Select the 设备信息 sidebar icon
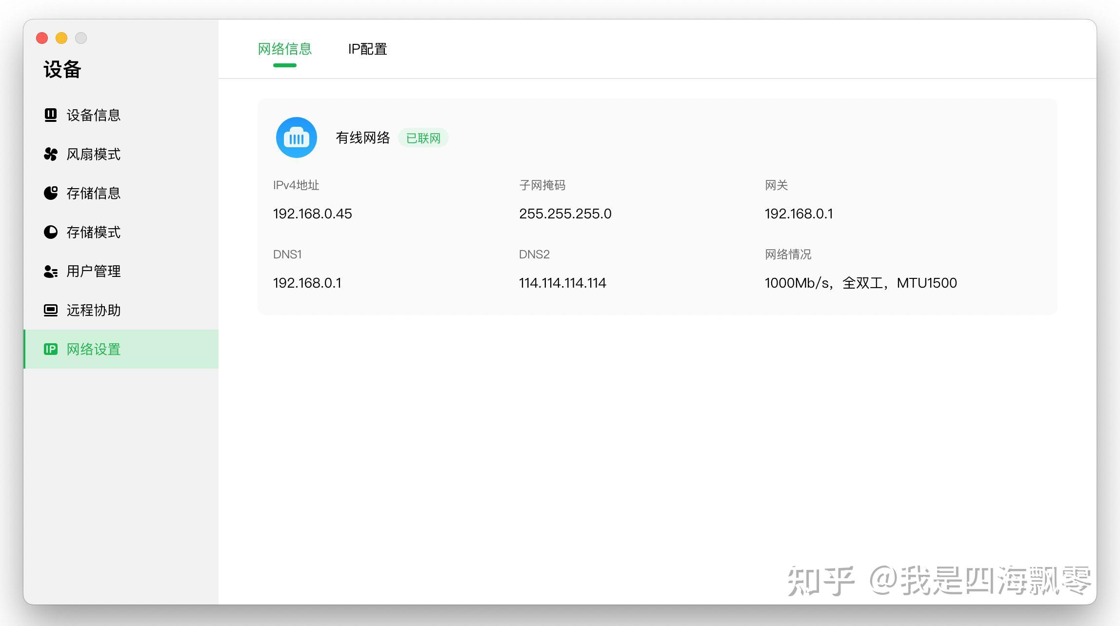Viewport: 1120px width, 626px height. click(51, 115)
